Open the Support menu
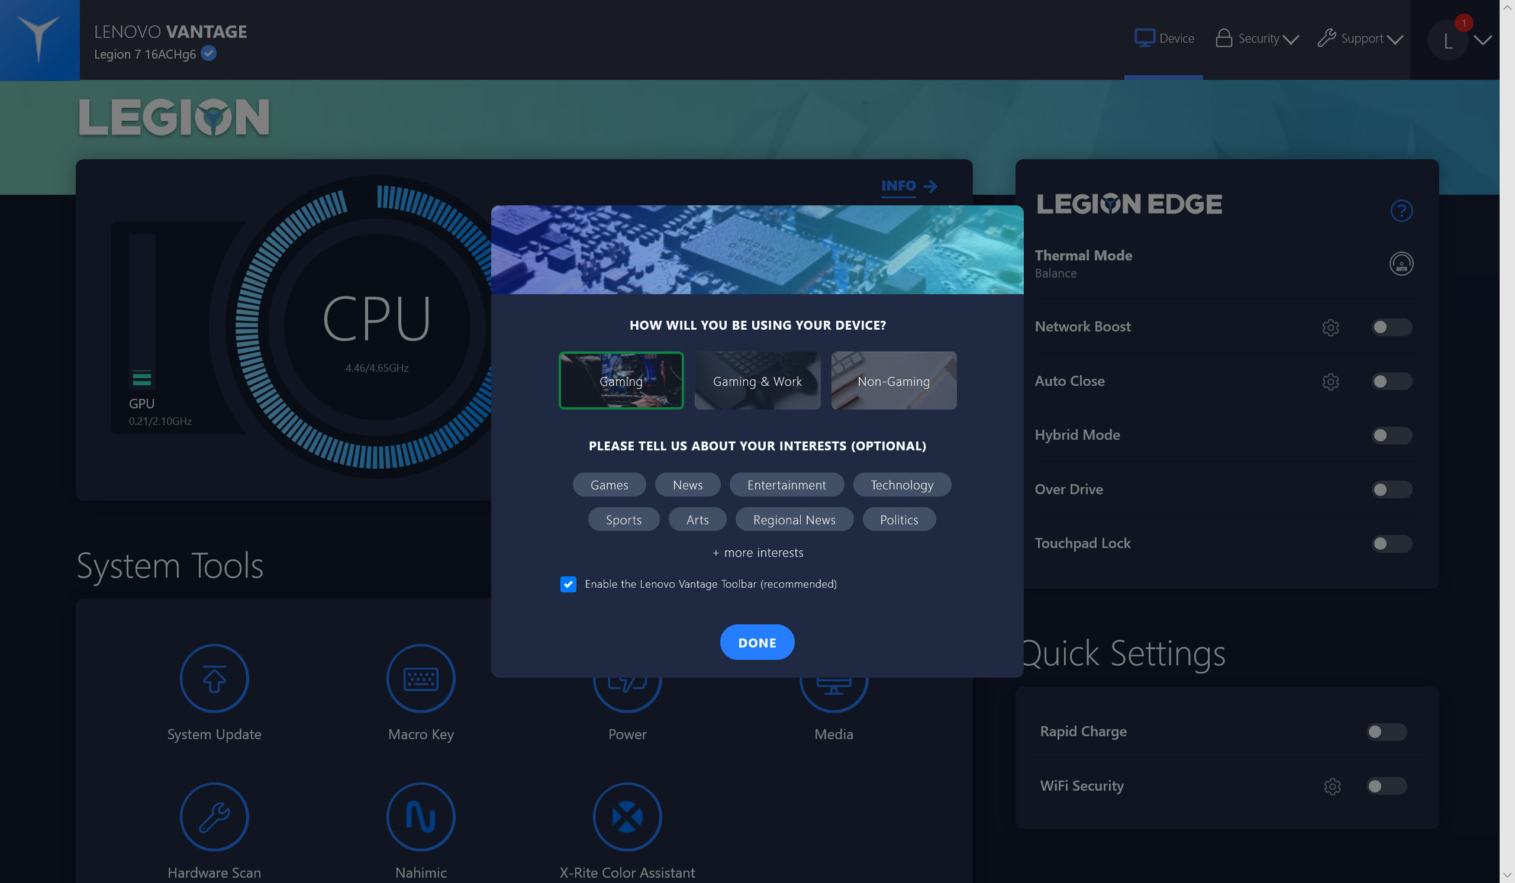The image size is (1515, 883). (1361, 38)
